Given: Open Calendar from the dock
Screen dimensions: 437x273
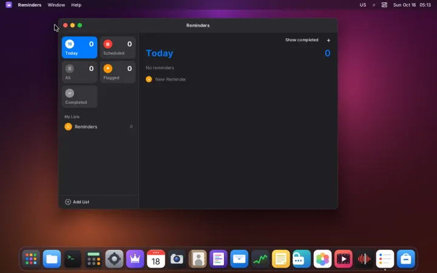Looking at the screenshot, I should point(156,259).
